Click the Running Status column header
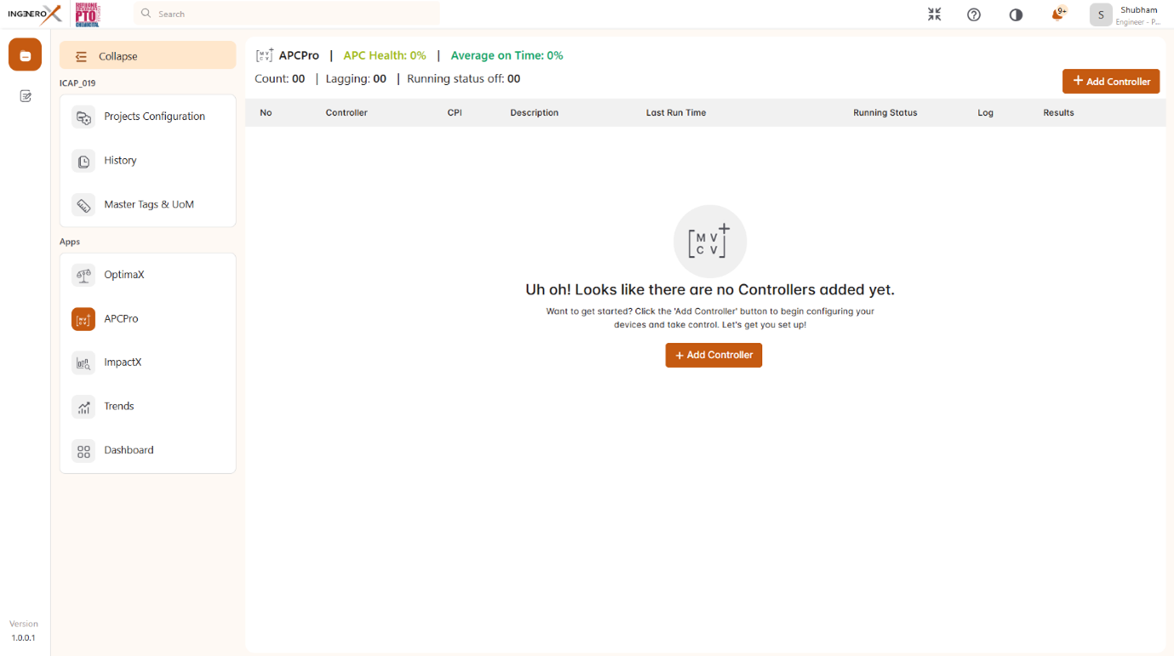This screenshot has height=656, width=1174. [885, 112]
